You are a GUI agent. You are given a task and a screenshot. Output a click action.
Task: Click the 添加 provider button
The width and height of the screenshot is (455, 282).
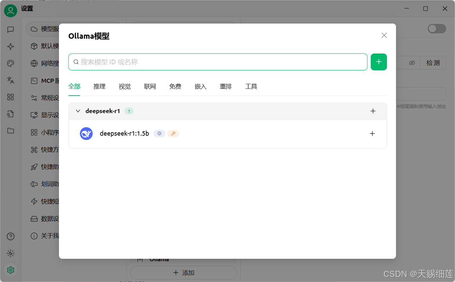(184, 273)
